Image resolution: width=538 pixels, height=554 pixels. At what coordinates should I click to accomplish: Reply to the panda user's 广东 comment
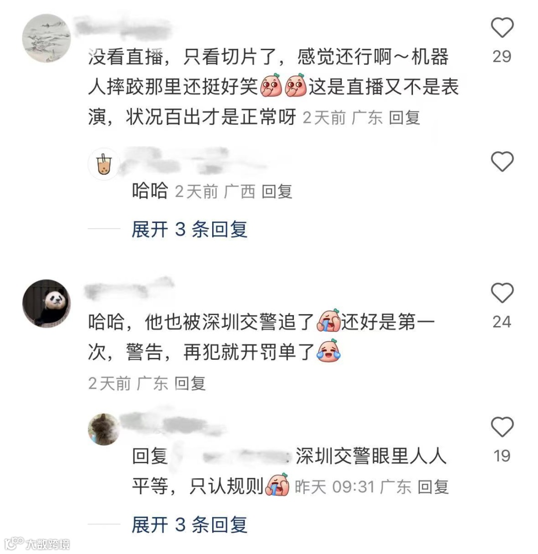pos(190,384)
